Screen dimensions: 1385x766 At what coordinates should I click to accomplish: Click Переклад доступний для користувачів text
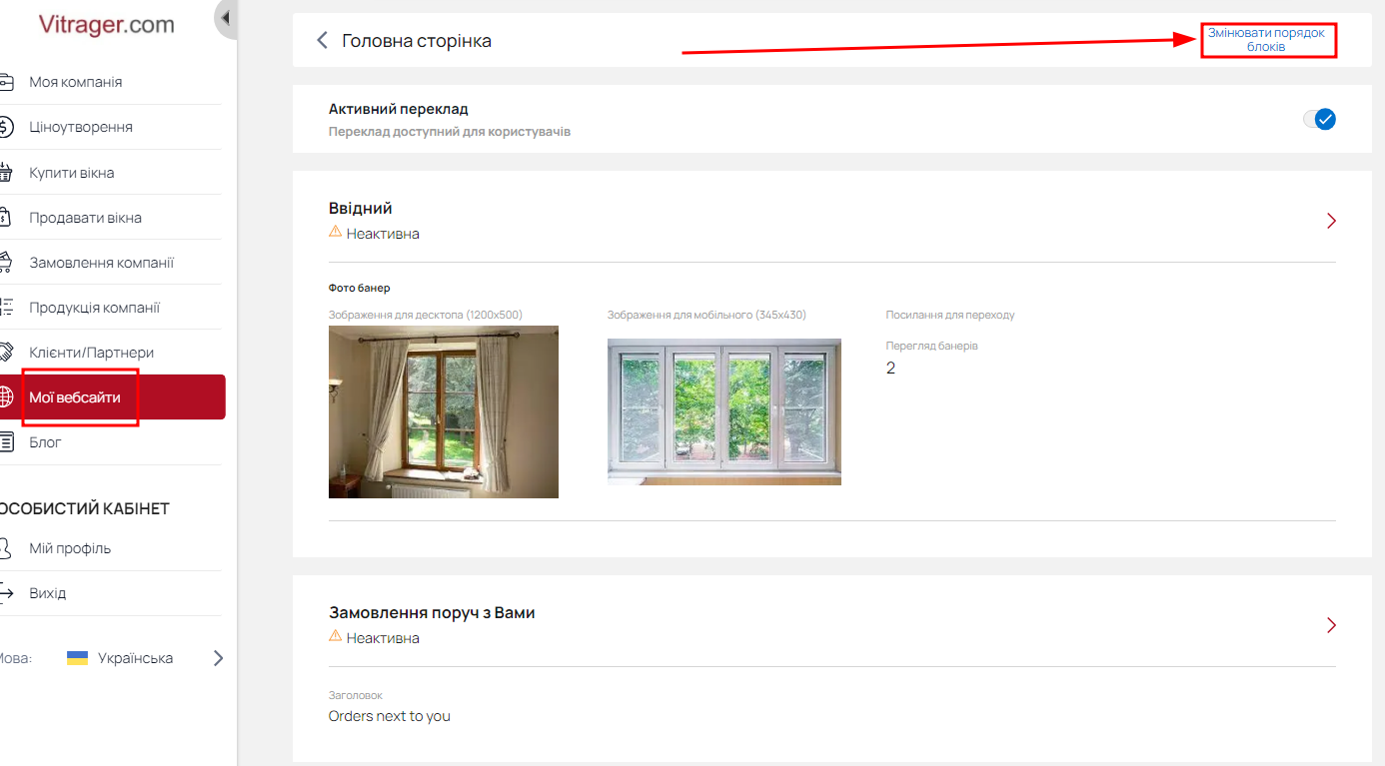450,131
